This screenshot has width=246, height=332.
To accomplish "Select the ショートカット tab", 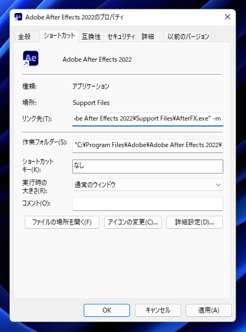I will (59, 36).
